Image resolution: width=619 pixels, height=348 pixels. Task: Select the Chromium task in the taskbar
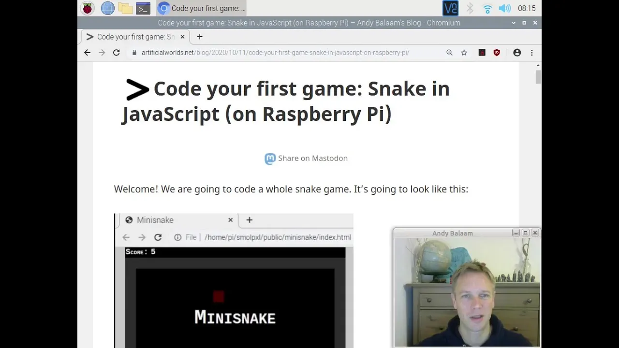(202, 8)
